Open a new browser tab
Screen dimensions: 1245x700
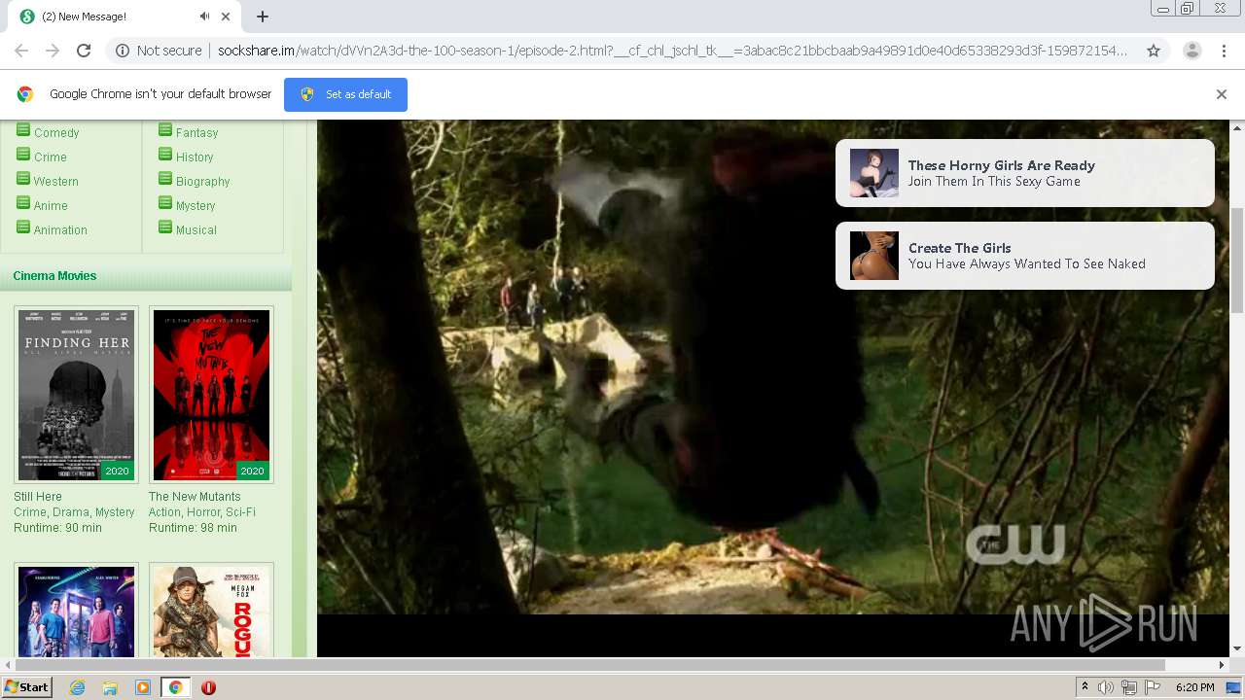(x=263, y=17)
